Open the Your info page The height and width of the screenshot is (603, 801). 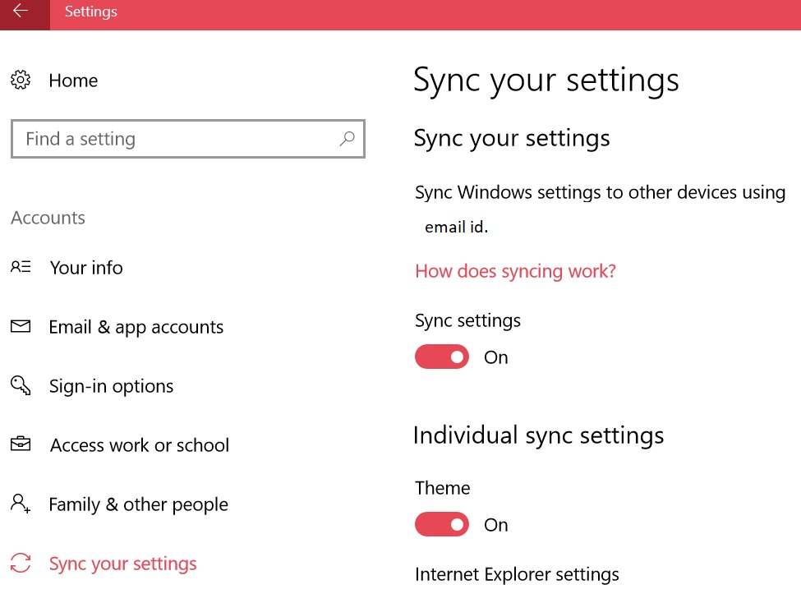pos(86,267)
